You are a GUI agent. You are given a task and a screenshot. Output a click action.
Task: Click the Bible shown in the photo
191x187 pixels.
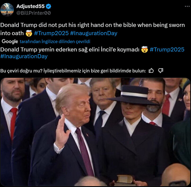pyautogui.click(x=124, y=180)
